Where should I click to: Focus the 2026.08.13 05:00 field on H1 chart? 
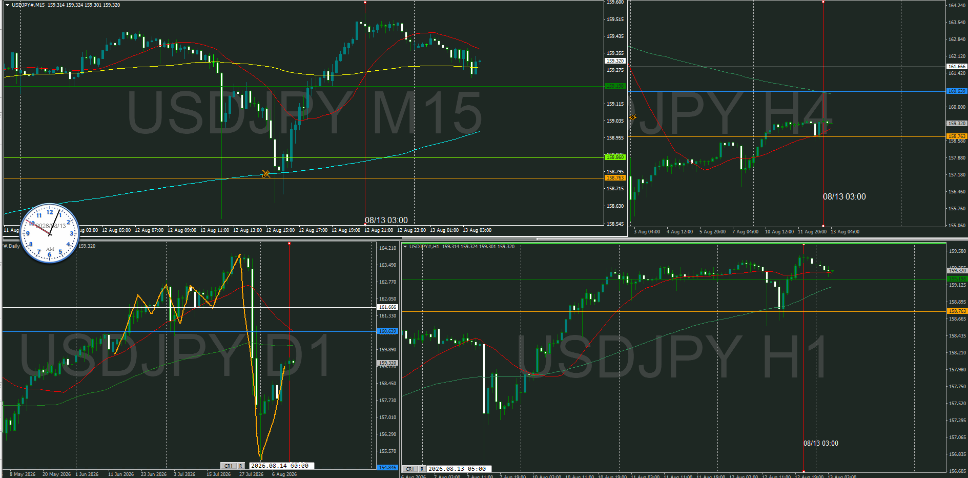tap(459, 469)
